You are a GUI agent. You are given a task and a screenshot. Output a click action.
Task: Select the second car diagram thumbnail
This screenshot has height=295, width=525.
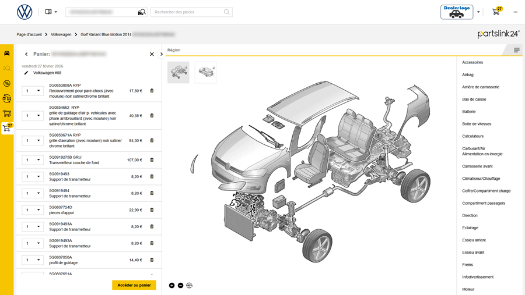(x=206, y=72)
